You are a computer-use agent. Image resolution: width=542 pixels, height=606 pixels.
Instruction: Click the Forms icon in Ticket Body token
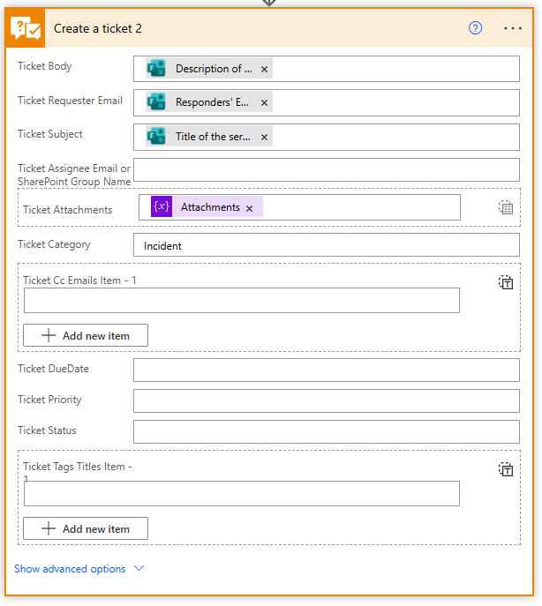point(156,69)
